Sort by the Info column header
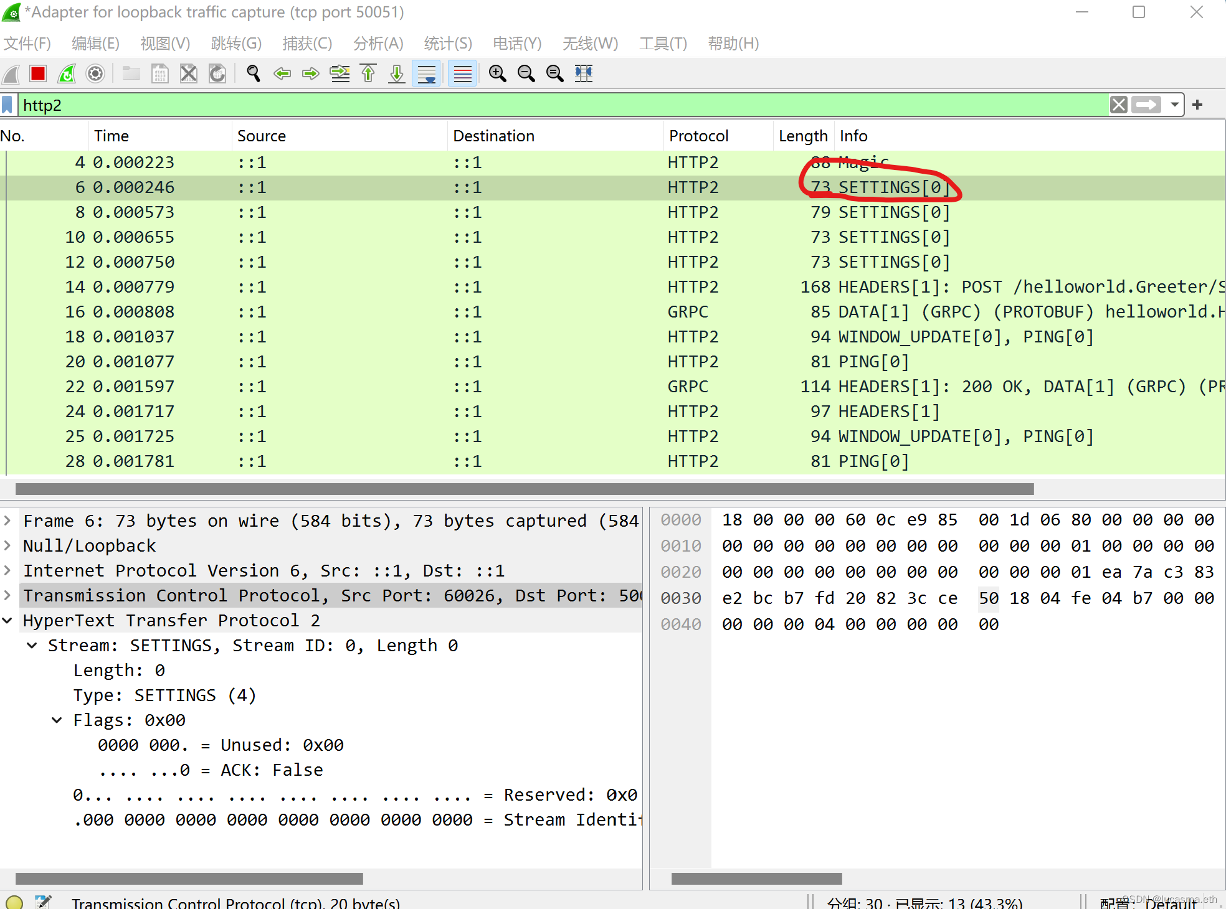1226x909 pixels. coord(1030,136)
